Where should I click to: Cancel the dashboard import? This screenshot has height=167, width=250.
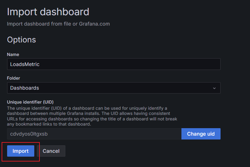[x=51, y=151]
